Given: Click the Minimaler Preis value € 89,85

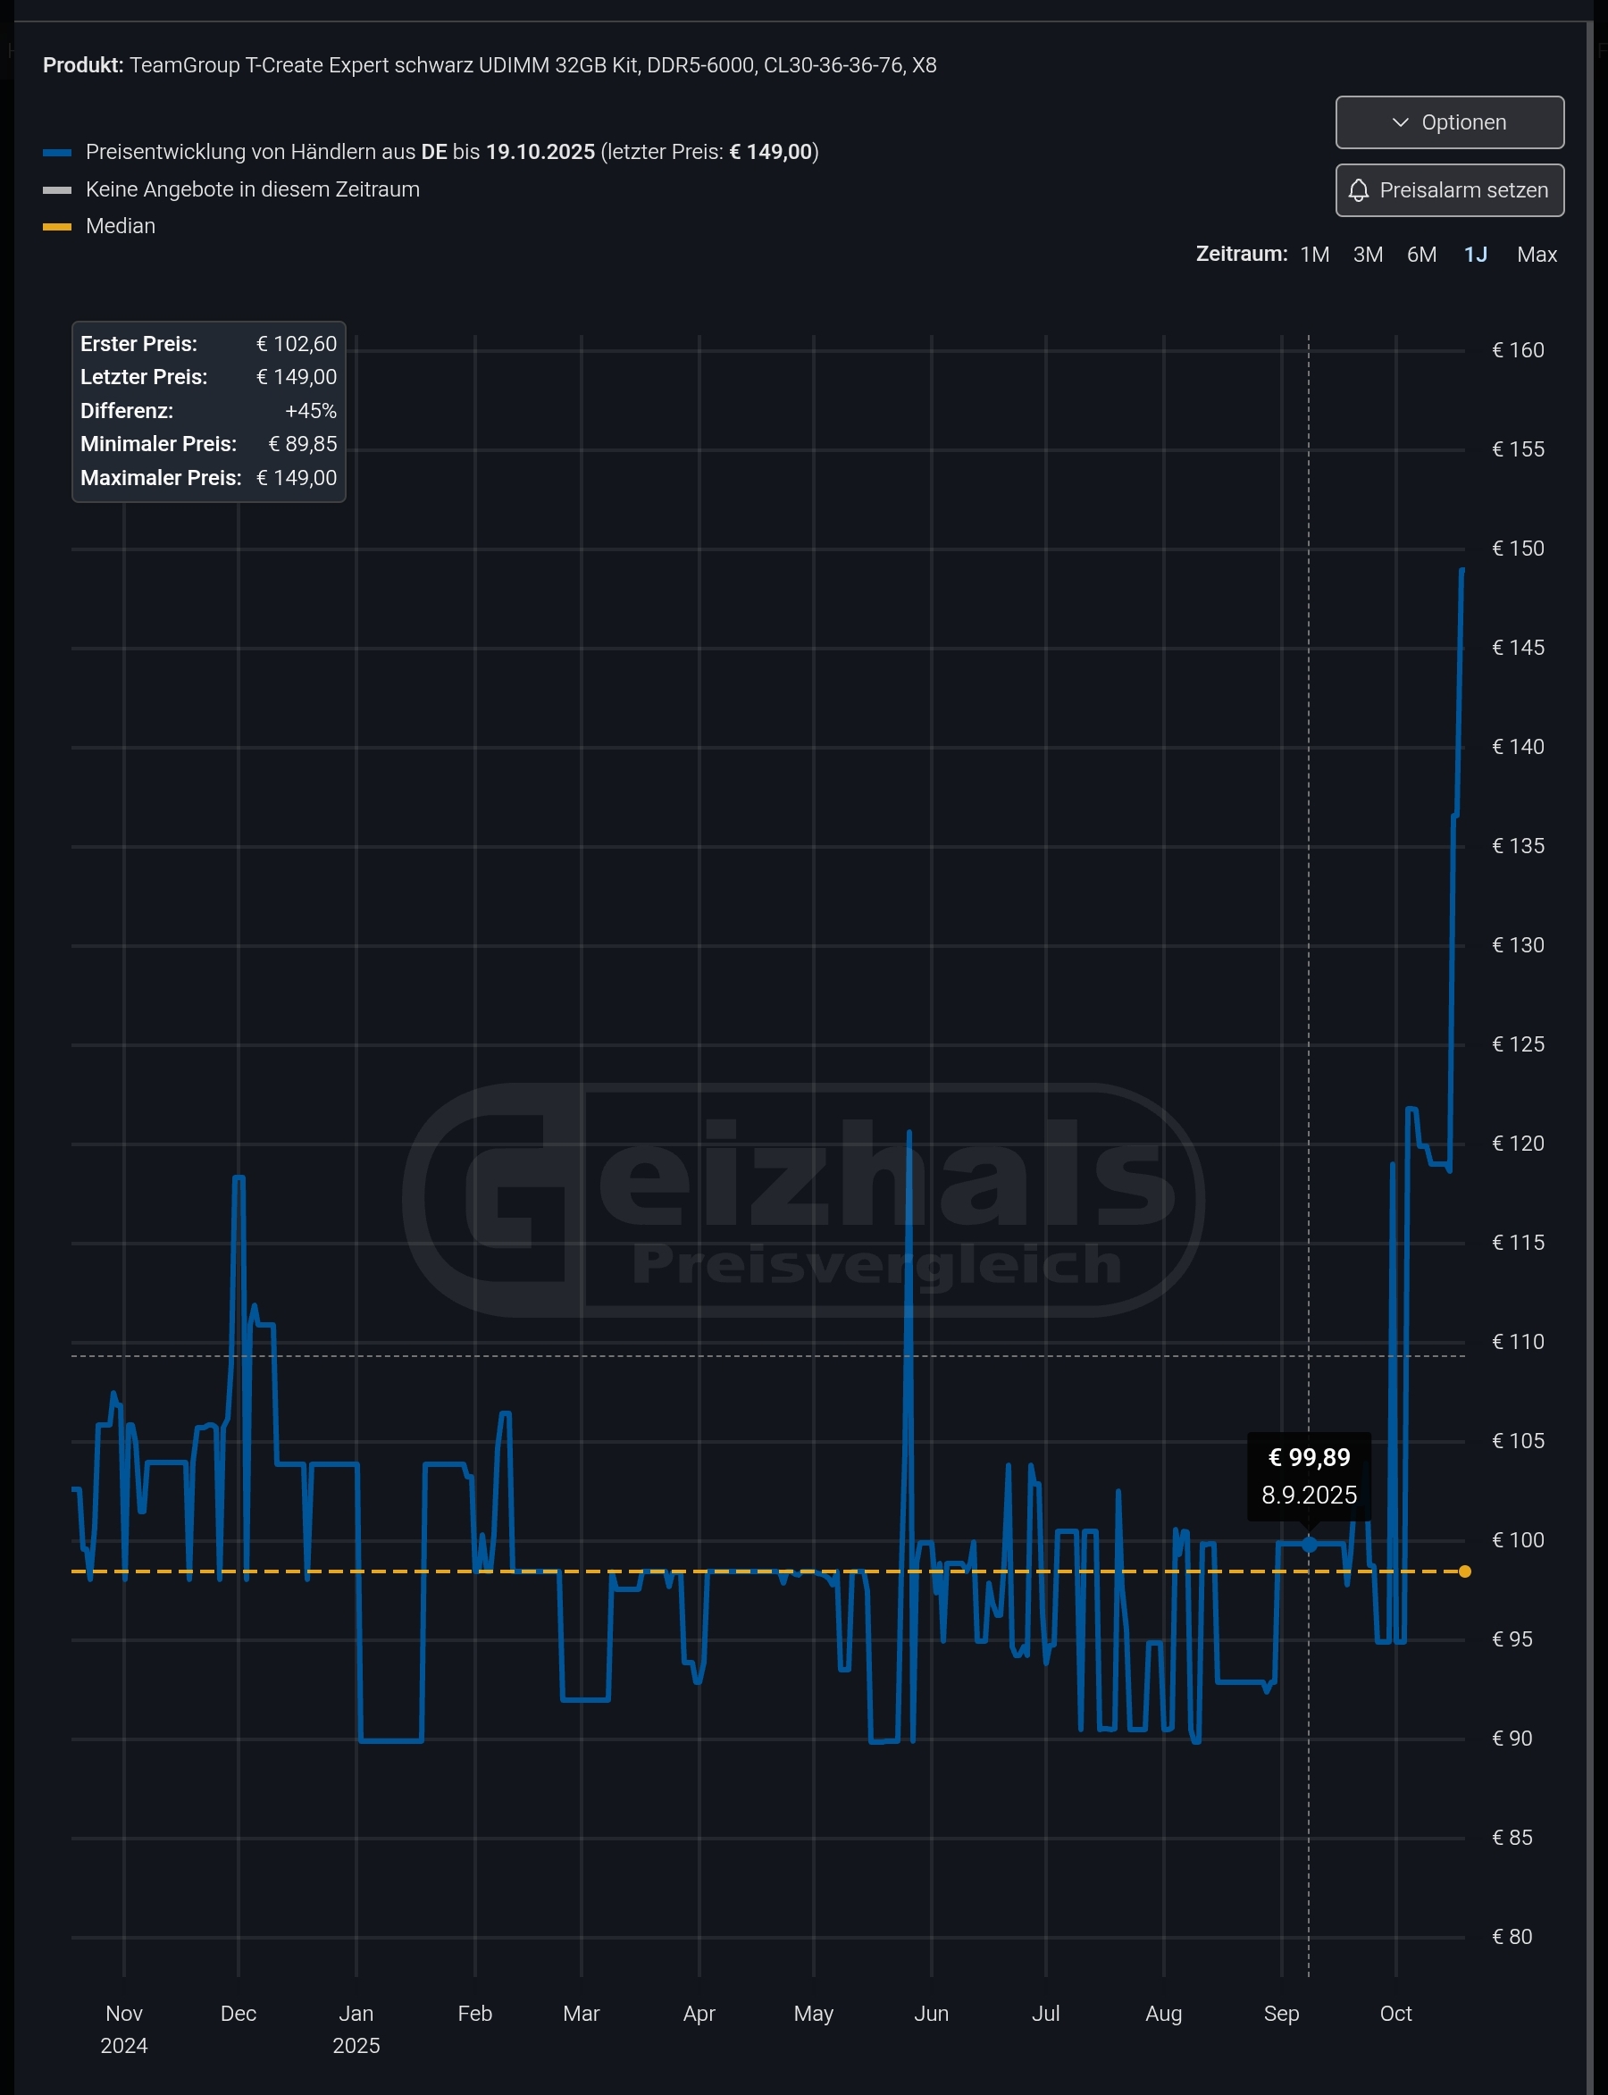Looking at the screenshot, I should pyautogui.click(x=303, y=444).
